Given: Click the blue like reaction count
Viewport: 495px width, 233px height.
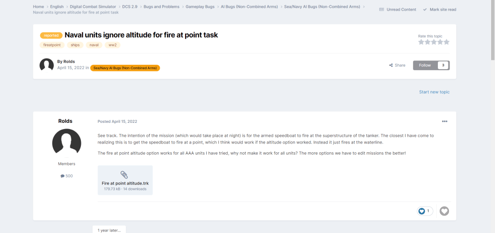Looking at the screenshot, I should click(425, 211).
